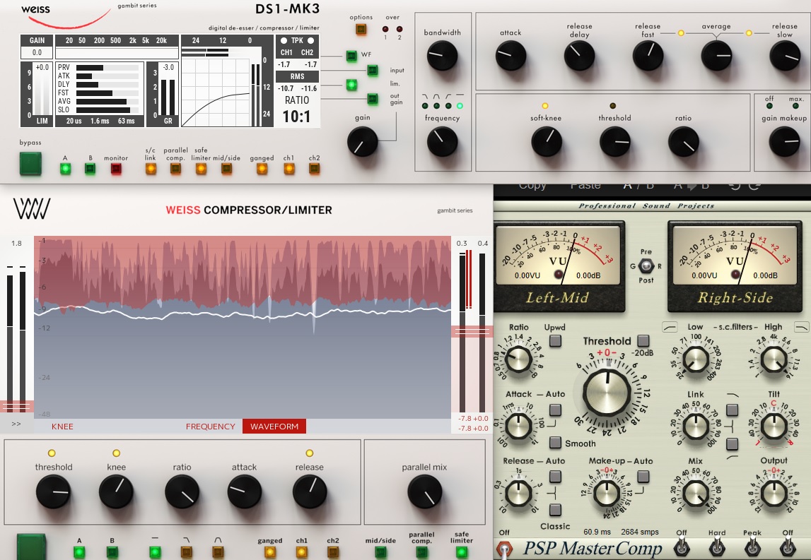This screenshot has width=811, height=560.
Task: Click the lower Link filter button in PSP
Action: click(x=732, y=443)
